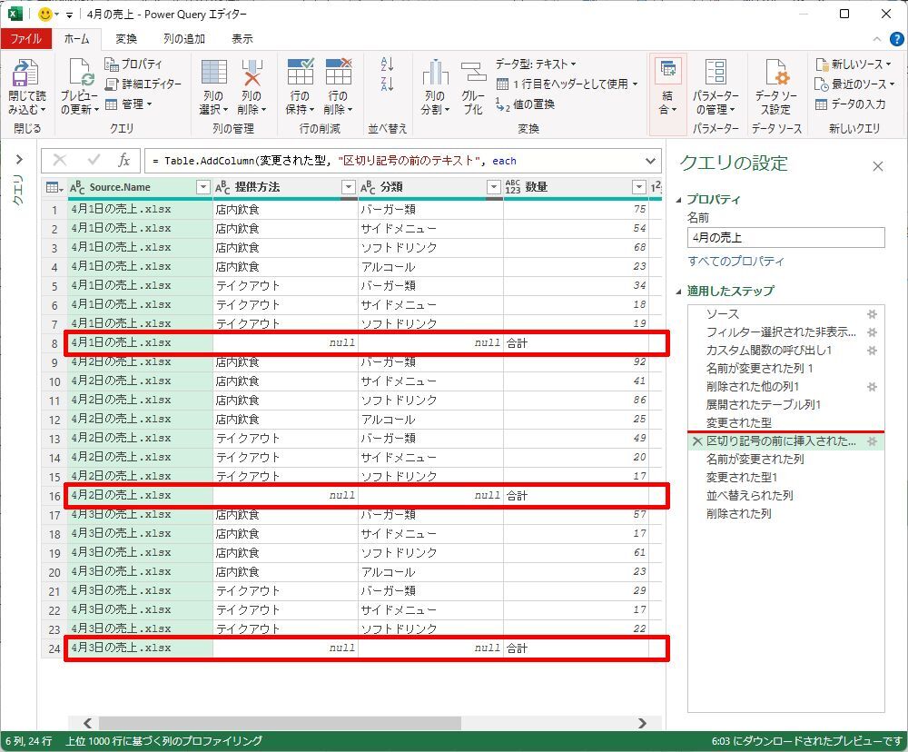
Task: Open the 提供方法 column filter dropdown
Action: (348, 187)
